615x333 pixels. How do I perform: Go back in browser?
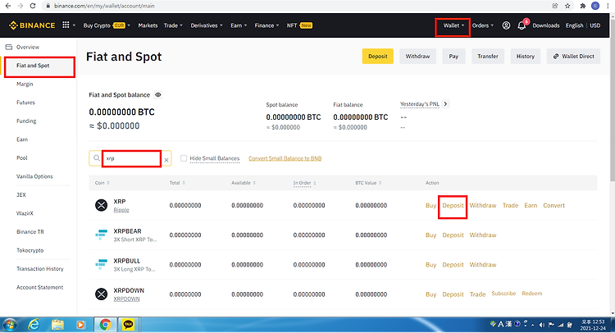[x=8, y=6]
